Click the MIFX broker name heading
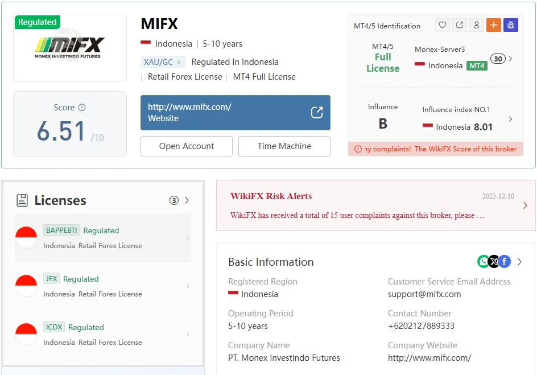This screenshot has width=537, height=375. pos(159,24)
